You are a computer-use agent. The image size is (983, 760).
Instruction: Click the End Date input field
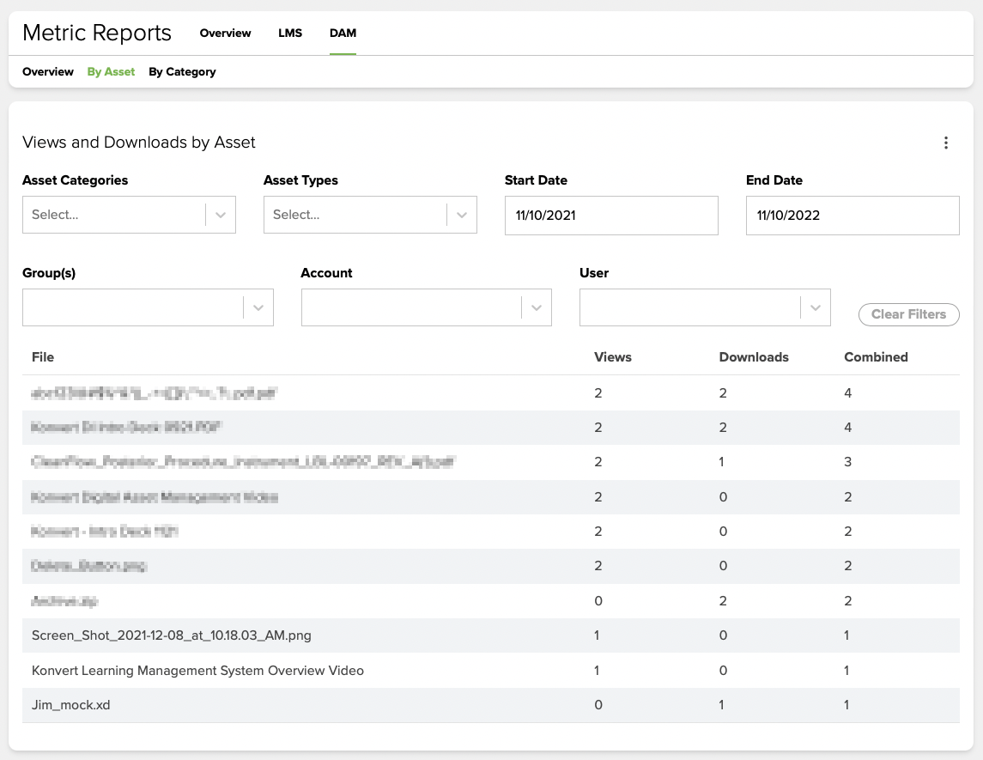point(852,216)
